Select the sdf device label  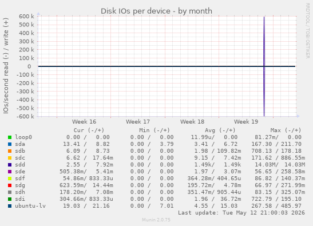[20, 179]
